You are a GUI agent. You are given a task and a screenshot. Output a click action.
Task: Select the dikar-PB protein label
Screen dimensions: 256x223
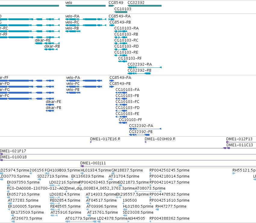click(53, 108)
